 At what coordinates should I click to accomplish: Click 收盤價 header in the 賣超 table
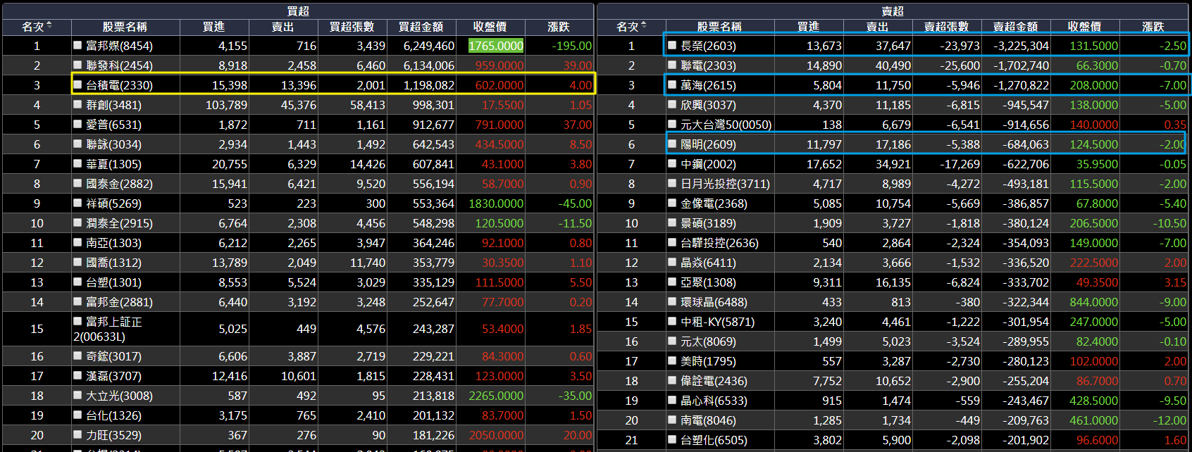(1084, 27)
